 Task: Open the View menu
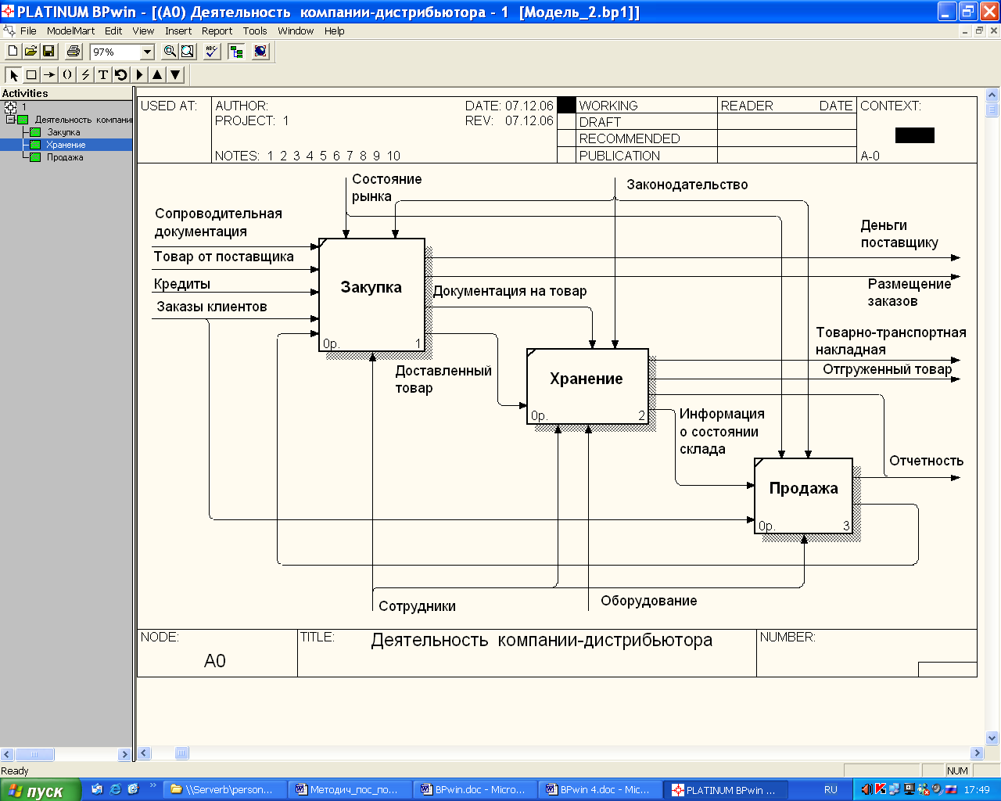point(143,31)
